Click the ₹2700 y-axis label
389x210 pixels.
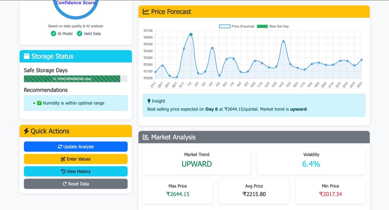[148, 30]
